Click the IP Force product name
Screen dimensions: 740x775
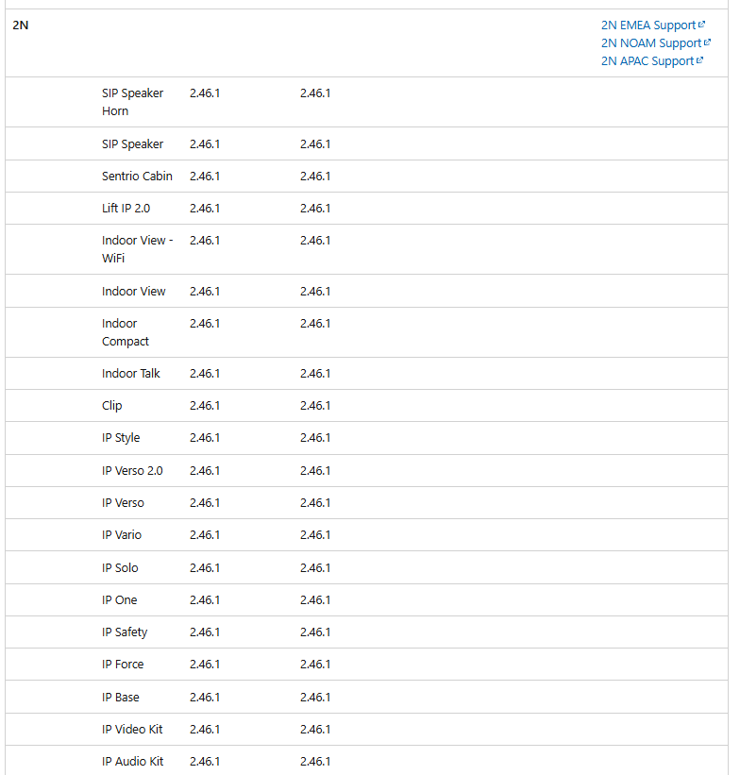(x=123, y=665)
